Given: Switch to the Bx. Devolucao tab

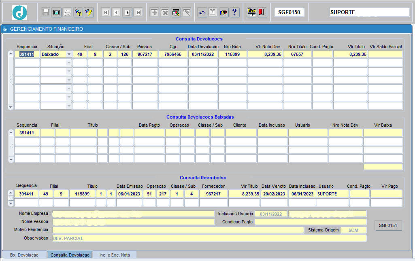Looking at the screenshot, I should (24, 255).
